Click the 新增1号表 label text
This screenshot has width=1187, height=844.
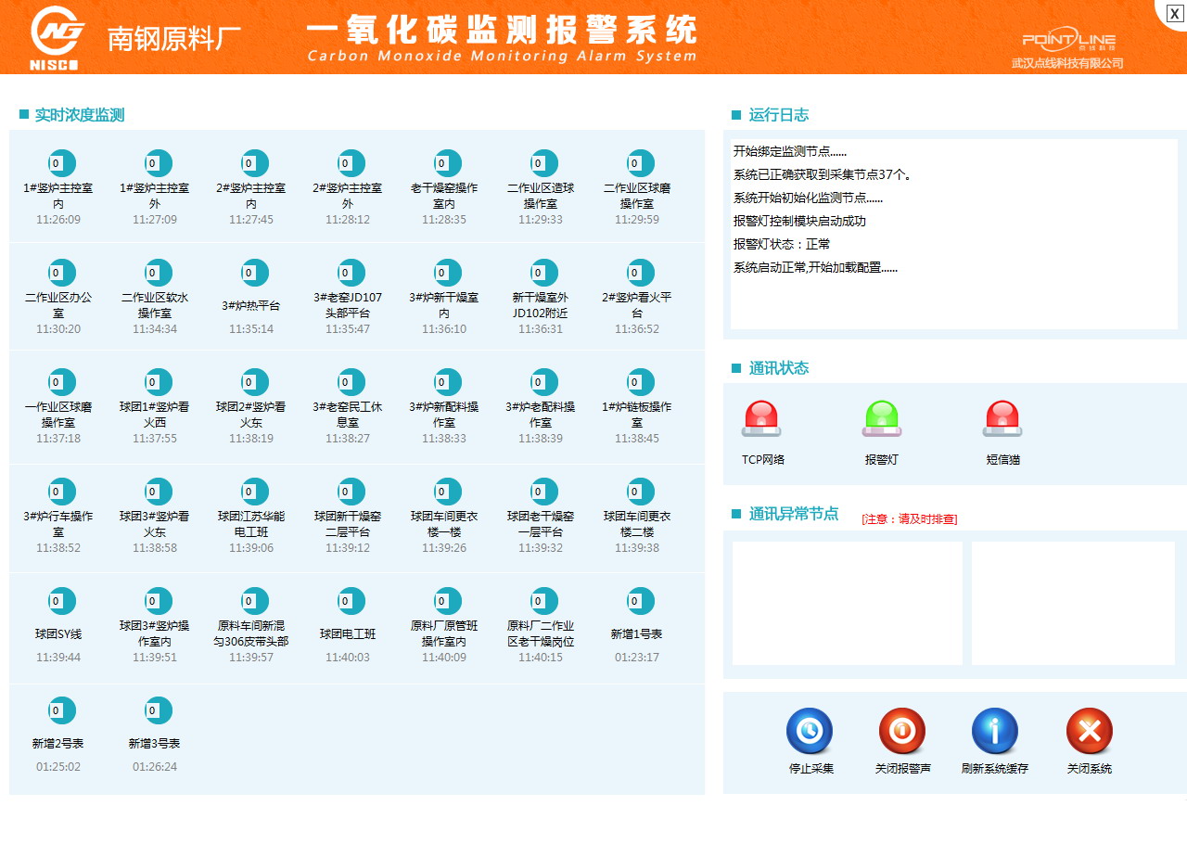point(636,634)
